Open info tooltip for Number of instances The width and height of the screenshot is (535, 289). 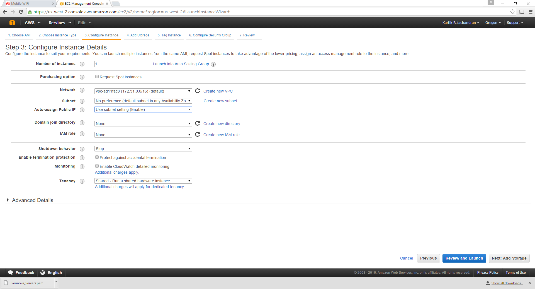coord(82,64)
